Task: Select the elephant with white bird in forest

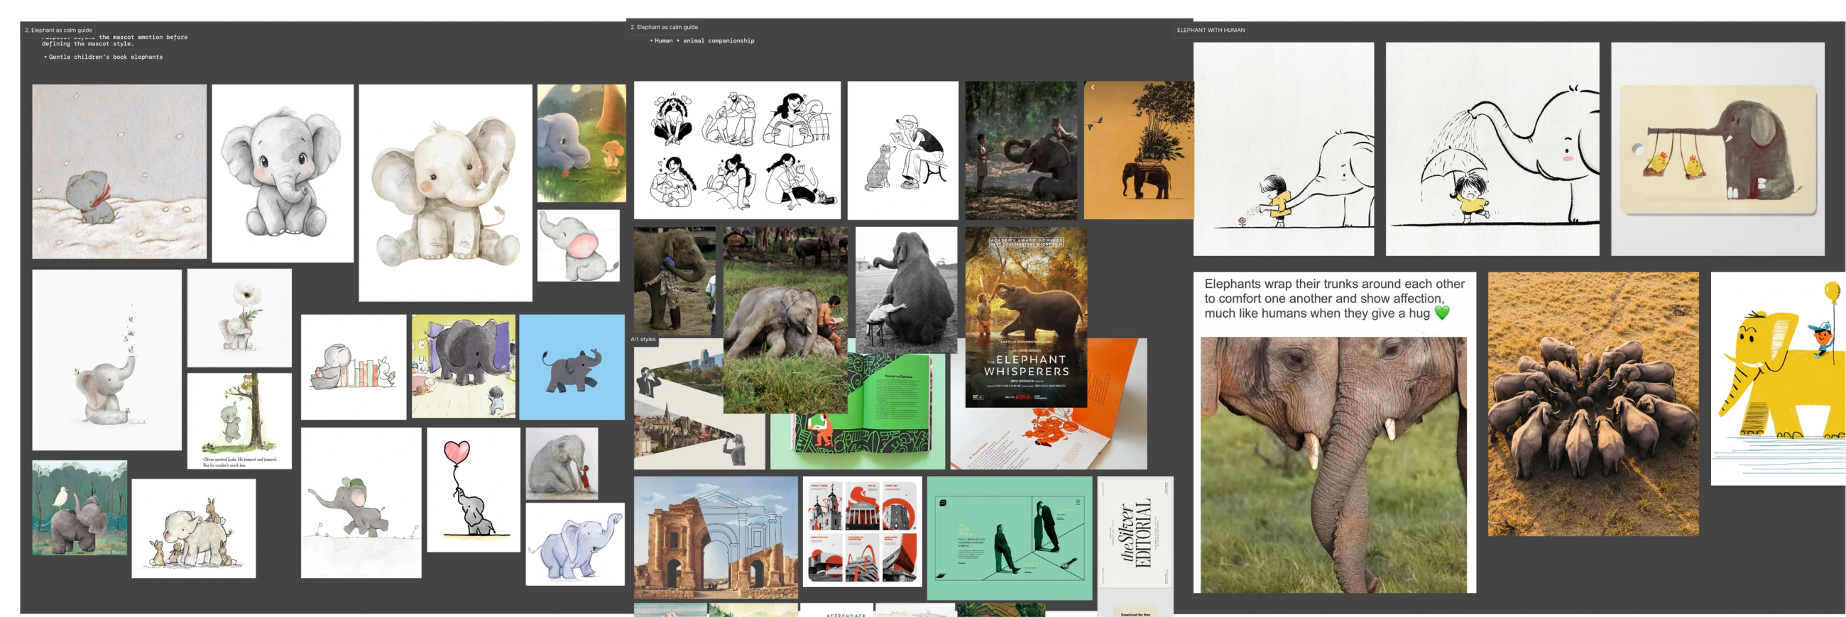Action: point(80,508)
